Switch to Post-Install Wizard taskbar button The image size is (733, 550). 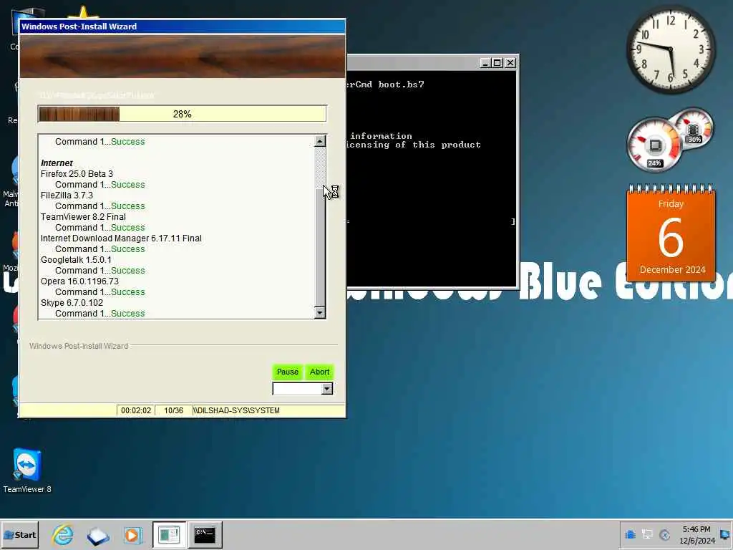169,534
